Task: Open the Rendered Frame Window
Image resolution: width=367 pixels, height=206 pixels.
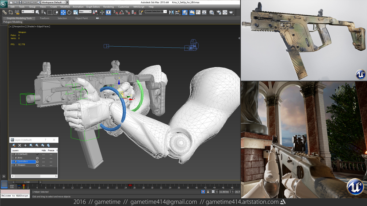Action: pos(225,12)
